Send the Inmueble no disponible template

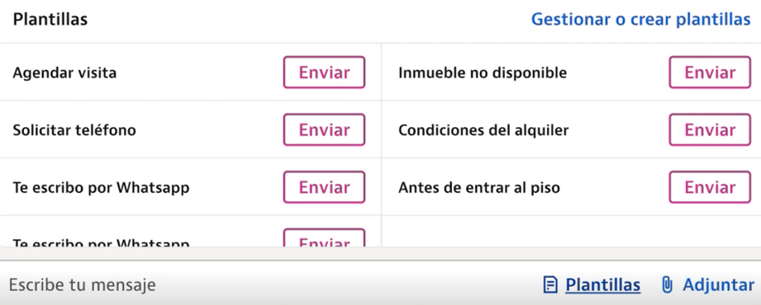(710, 73)
